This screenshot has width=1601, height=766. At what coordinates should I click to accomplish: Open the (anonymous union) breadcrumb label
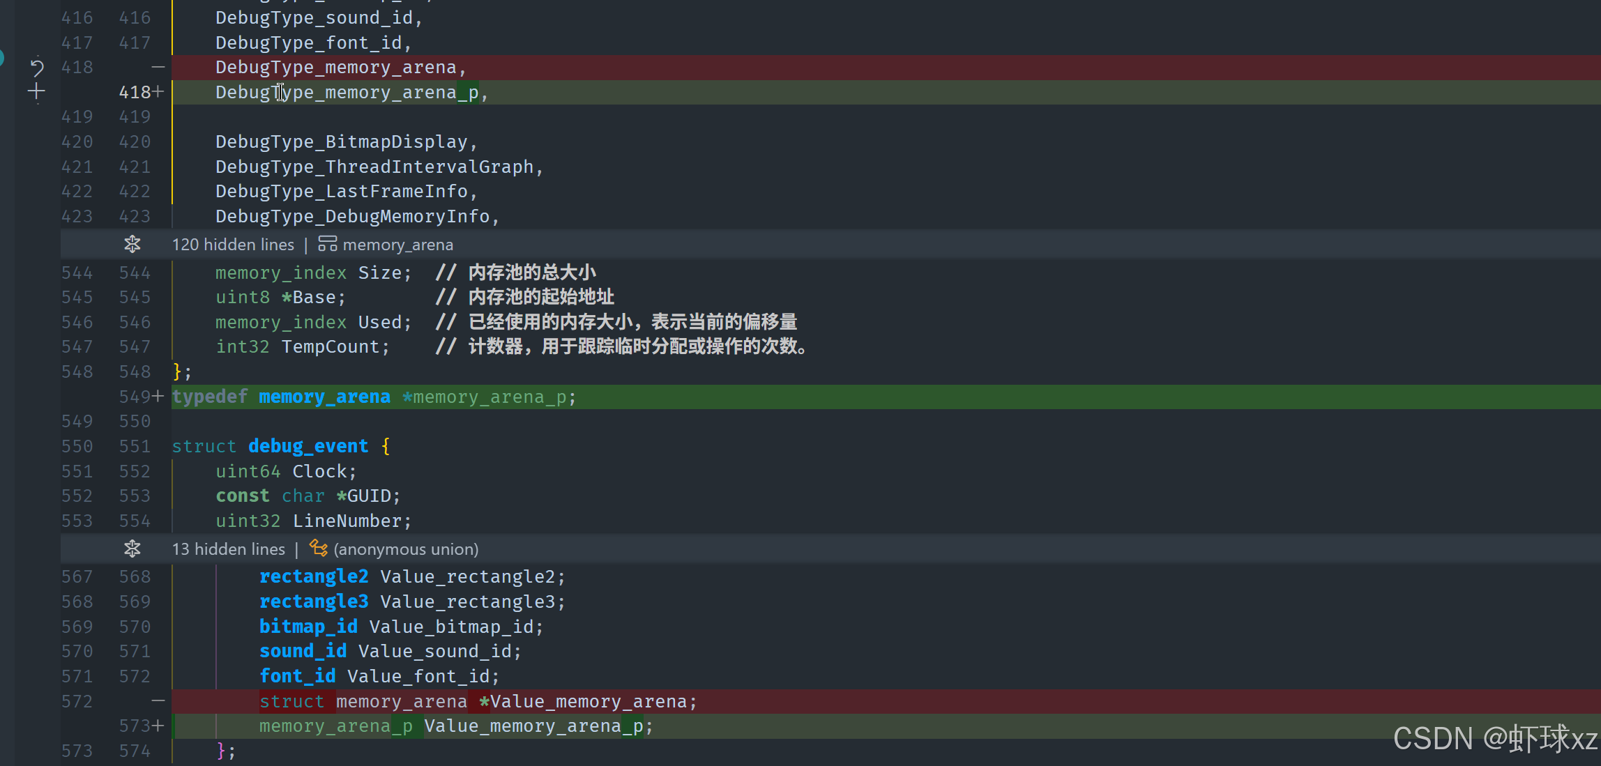click(x=406, y=549)
